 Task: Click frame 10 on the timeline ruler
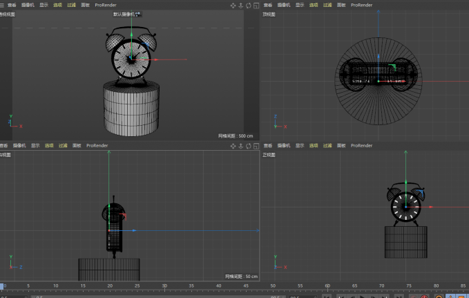coord(56,286)
